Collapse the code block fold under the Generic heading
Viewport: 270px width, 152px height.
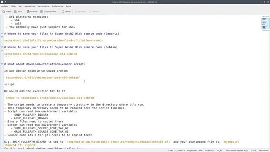[2, 37]
